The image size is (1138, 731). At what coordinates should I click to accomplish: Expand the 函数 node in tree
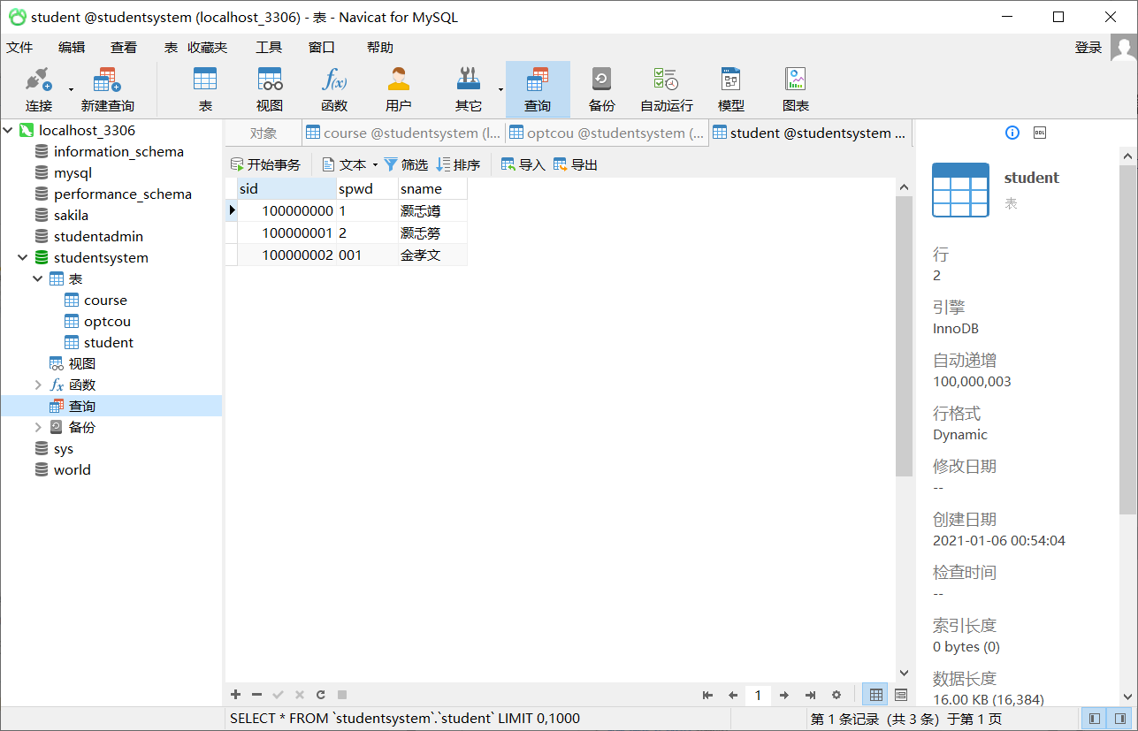[38, 385]
